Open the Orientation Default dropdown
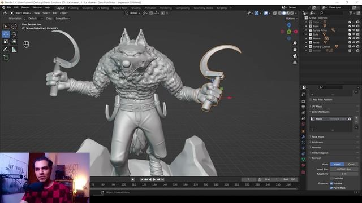 33,19
